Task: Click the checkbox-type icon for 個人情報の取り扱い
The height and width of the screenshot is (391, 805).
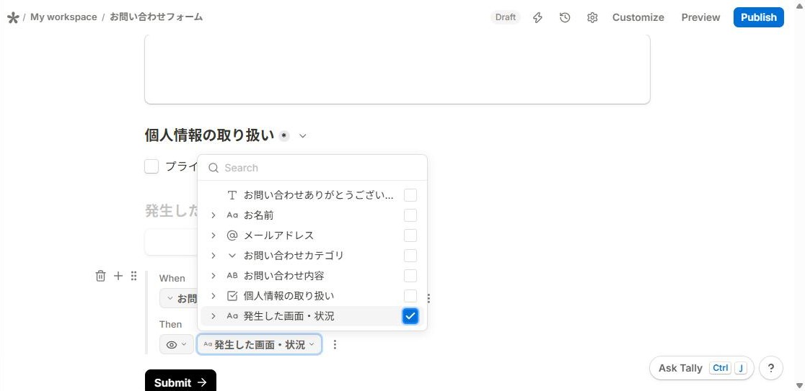Action: [232, 296]
